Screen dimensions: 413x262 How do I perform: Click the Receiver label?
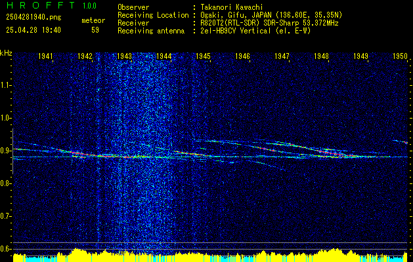tap(133, 23)
